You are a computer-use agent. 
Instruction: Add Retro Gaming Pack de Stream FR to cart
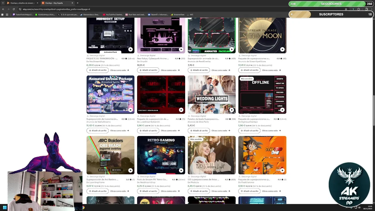148,191
